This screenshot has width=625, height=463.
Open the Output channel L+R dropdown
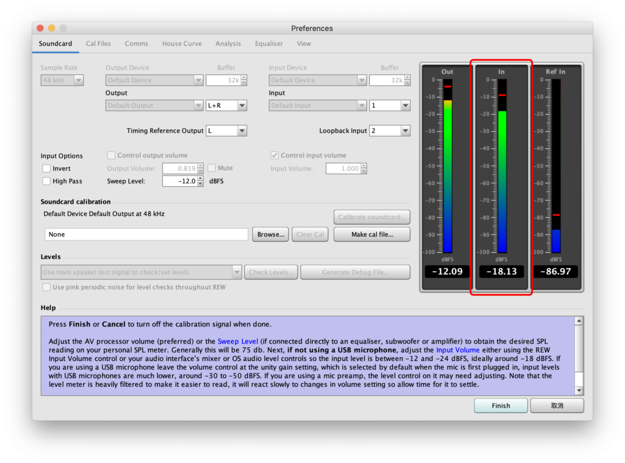pos(226,106)
